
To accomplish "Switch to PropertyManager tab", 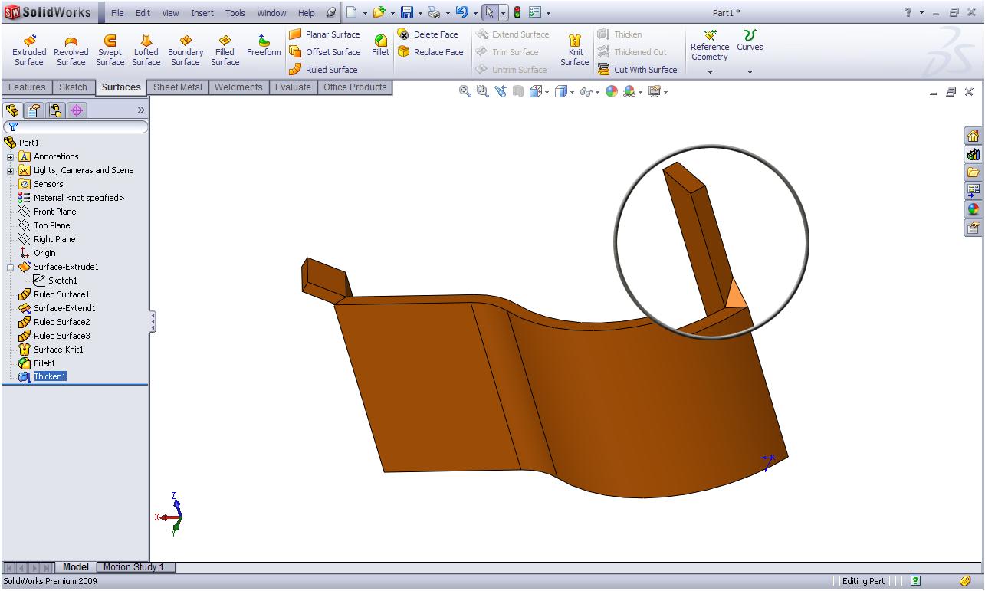I will 34,110.
